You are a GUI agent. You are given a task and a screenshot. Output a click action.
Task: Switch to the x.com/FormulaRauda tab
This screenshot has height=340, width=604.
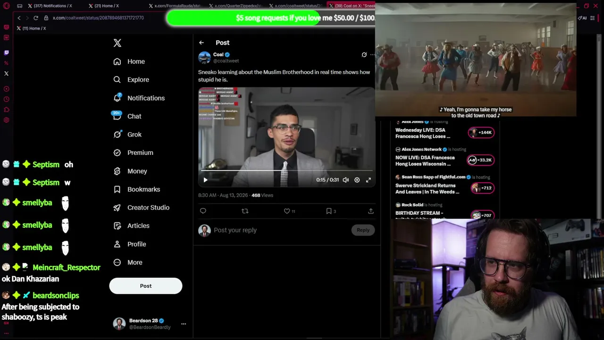(174, 6)
